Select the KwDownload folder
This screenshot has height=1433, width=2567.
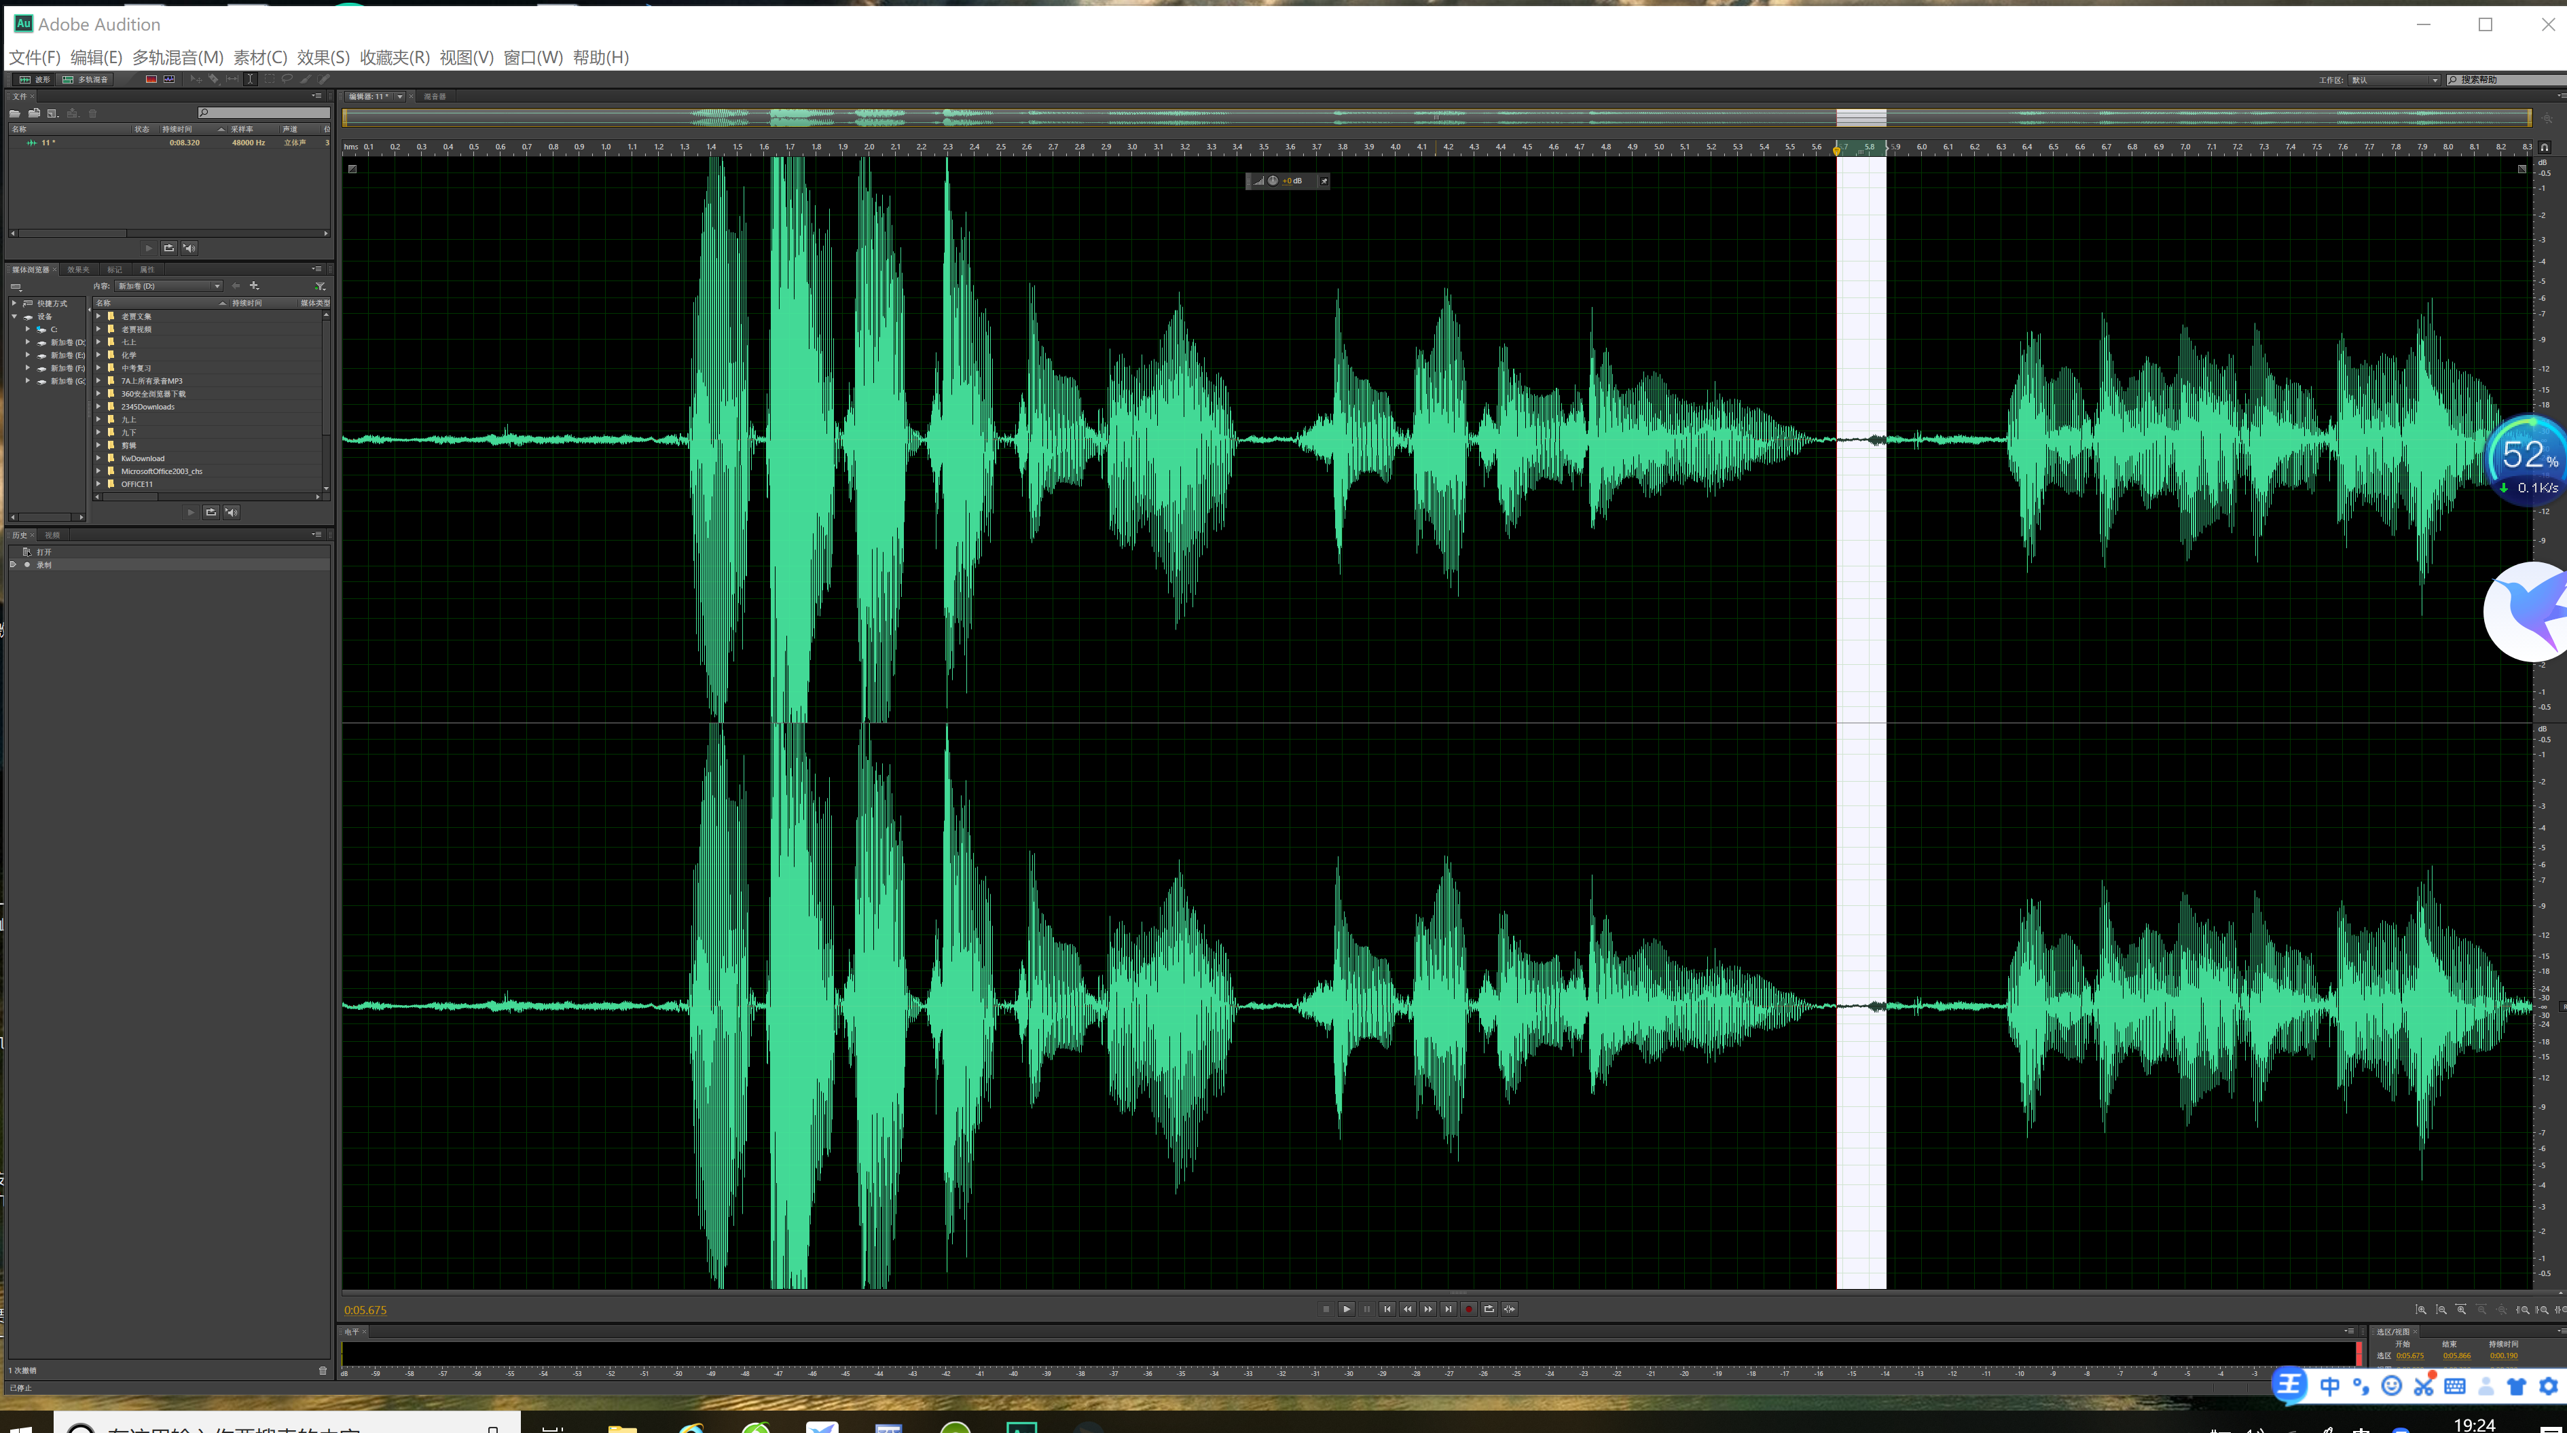(x=143, y=458)
